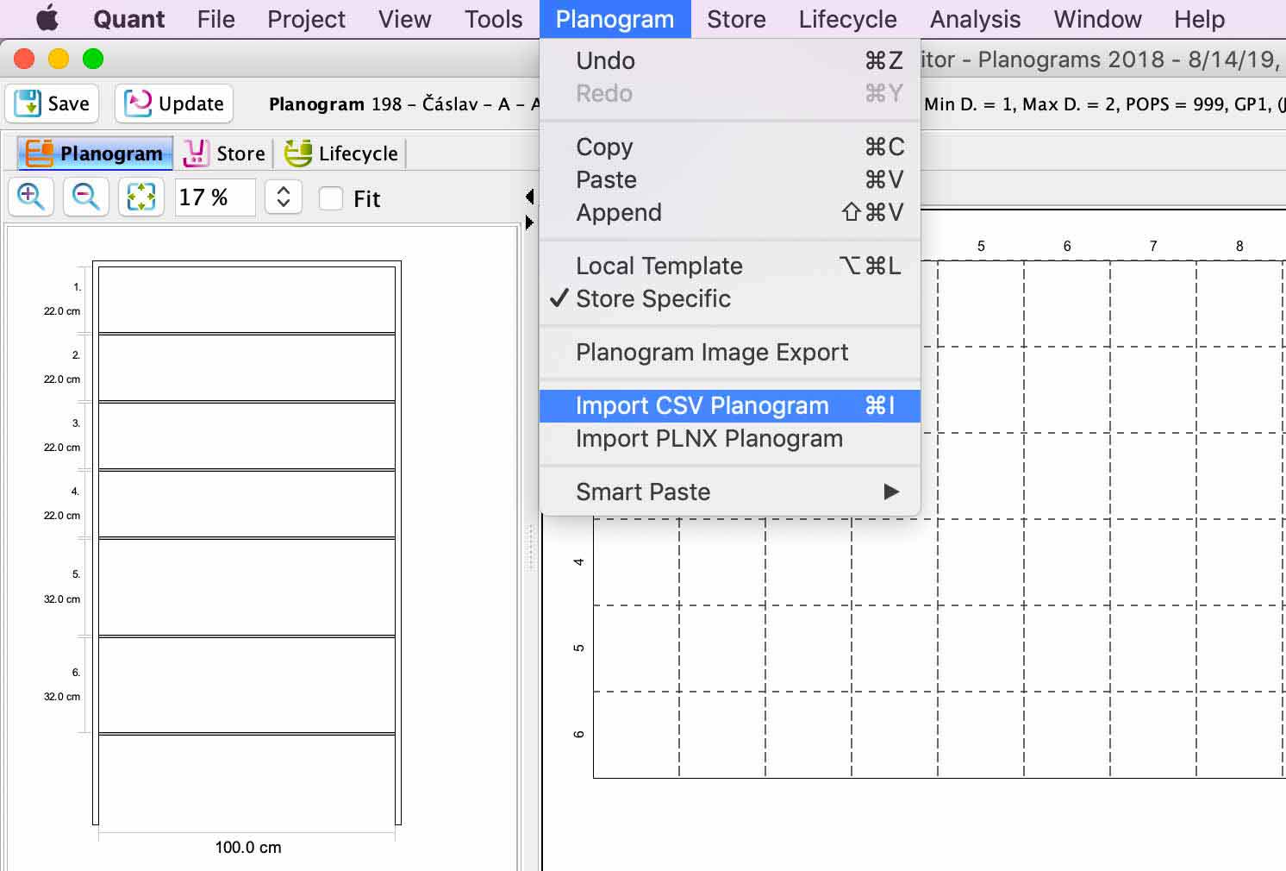Click the zoom in magnifier icon
The image size is (1286, 871).
tap(31, 197)
